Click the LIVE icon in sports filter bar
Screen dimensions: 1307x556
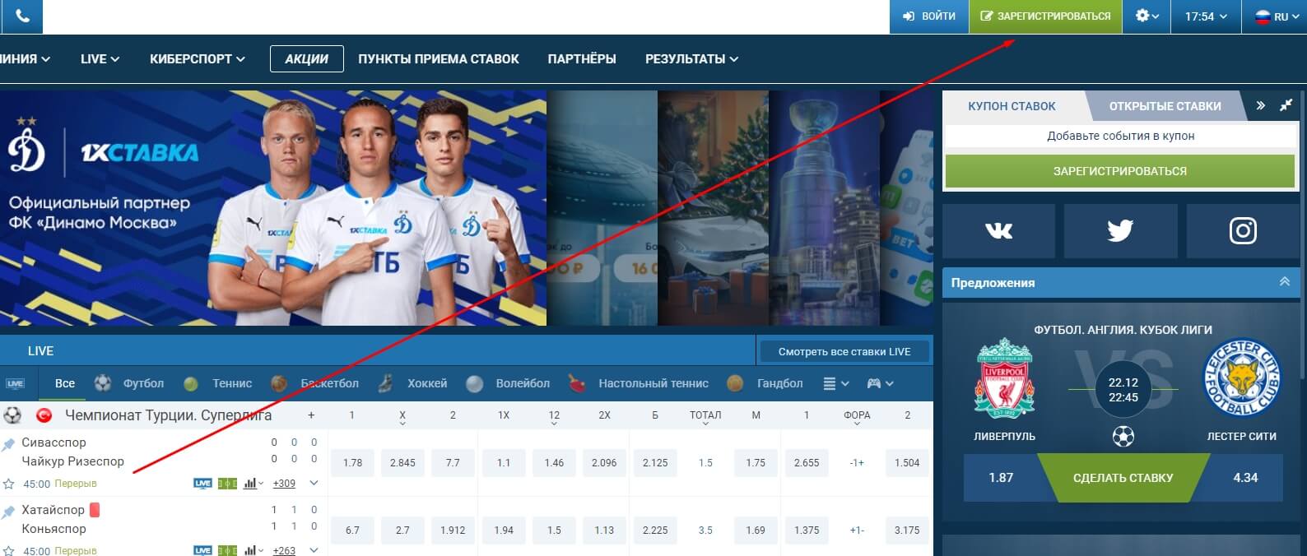click(x=15, y=383)
